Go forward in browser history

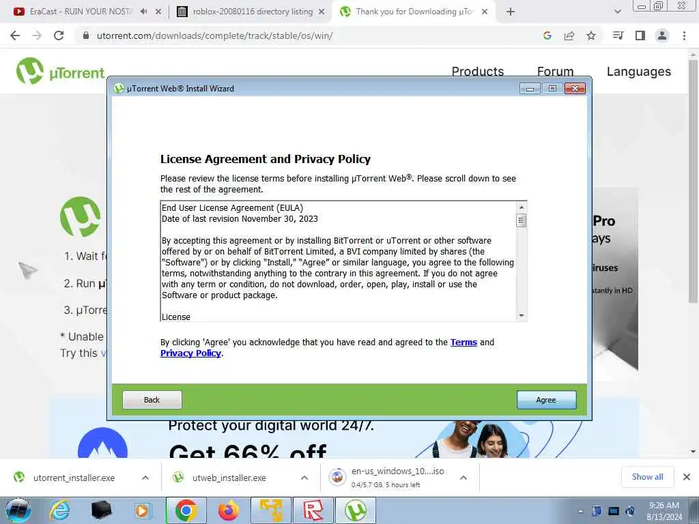[x=37, y=35]
